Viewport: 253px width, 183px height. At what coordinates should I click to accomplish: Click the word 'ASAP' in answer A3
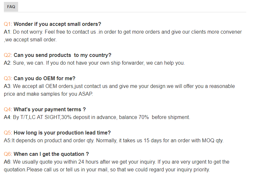[85, 94]
